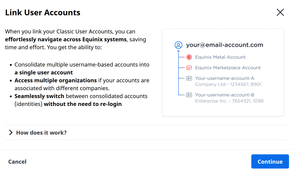Click 'Access multiple organizations' bold text

click(56, 80)
